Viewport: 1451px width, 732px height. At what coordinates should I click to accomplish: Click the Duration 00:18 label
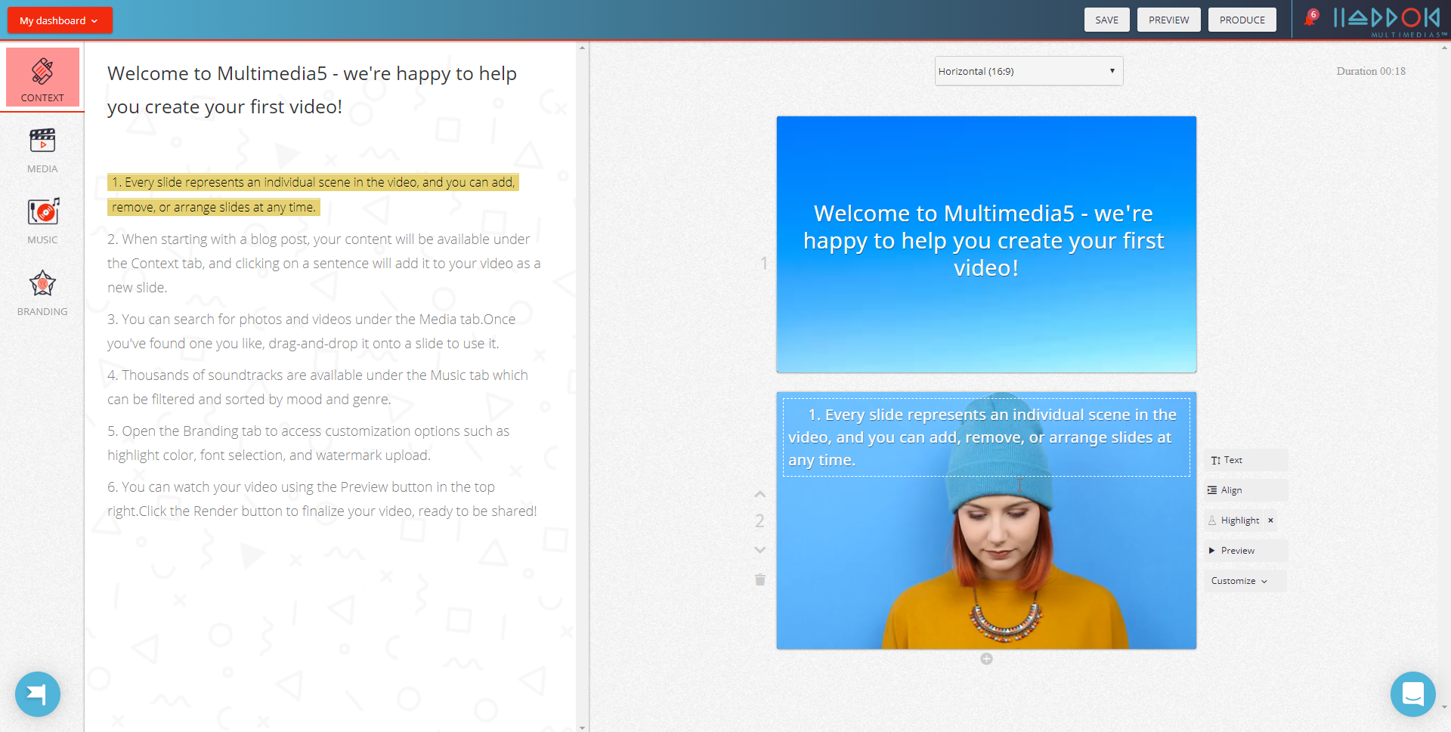[x=1371, y=71]
